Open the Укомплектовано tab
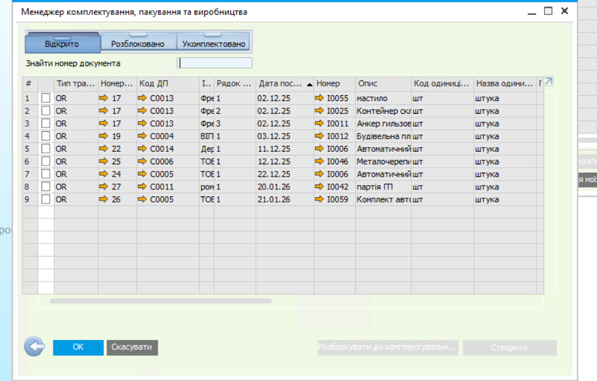Screen dimensions: 597x381 coord(214,44)
